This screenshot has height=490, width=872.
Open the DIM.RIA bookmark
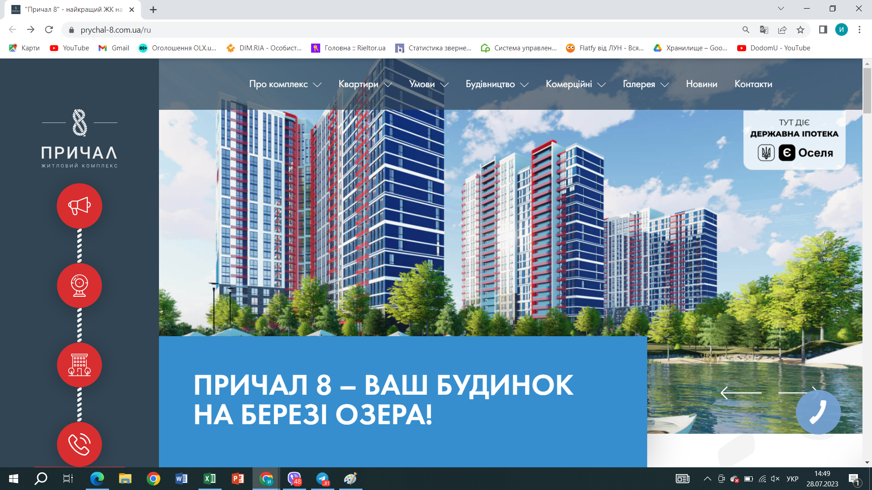coord(264,48)
